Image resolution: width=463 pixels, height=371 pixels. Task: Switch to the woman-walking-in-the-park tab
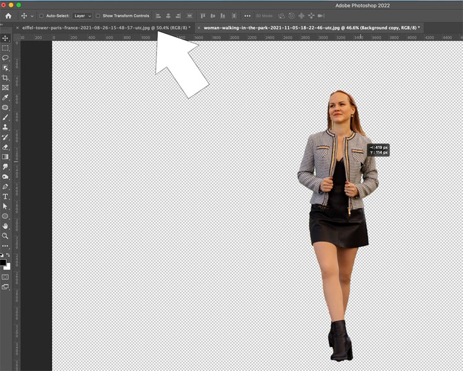point(310,28)
